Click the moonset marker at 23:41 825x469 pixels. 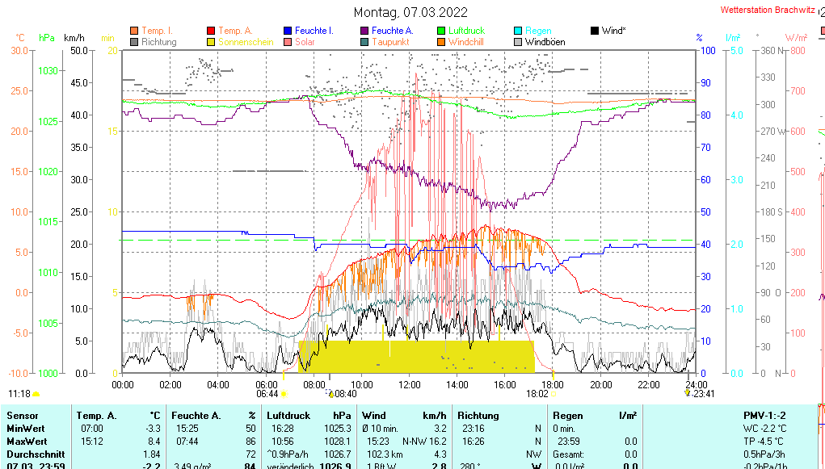687,393
